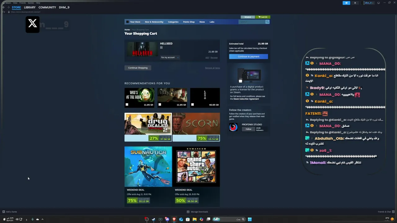Open the DHM_9 profile tab
Viewport: 397px width, 223px height.
coord(64,7)
